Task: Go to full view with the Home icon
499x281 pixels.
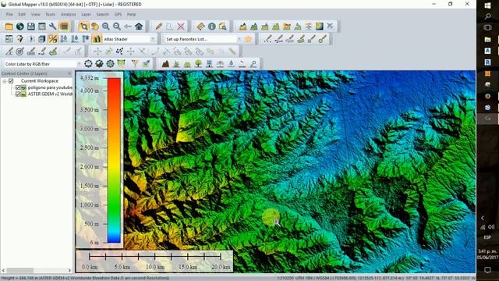Action: pyautogui.click(x=139, y=27)
